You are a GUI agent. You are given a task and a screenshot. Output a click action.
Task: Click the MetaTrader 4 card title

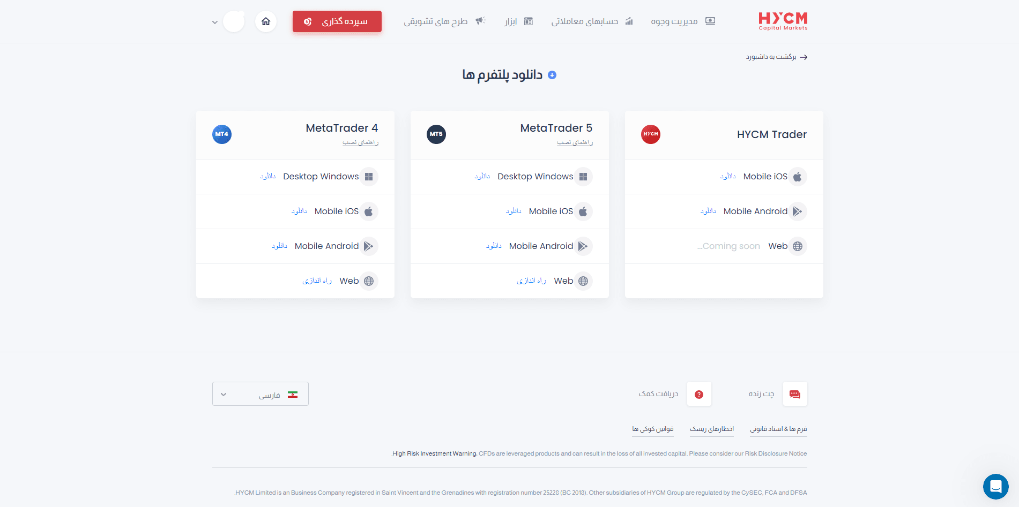(342, 128)
